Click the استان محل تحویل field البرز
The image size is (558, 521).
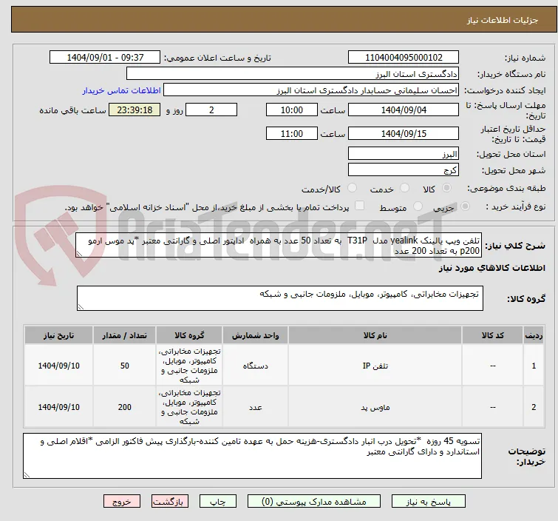pos(404,154)
